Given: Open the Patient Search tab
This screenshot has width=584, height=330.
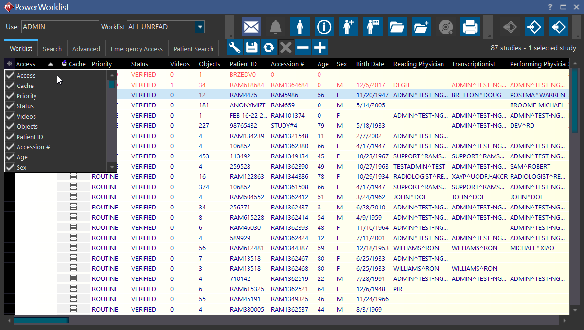Looking at the screenshot, I should [193, 49].
